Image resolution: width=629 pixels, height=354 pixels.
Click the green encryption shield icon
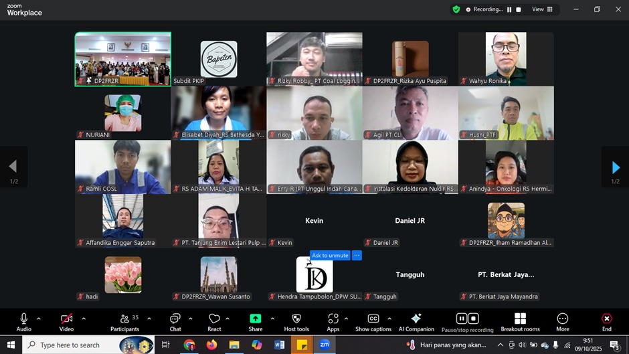[x=456, y=9]
